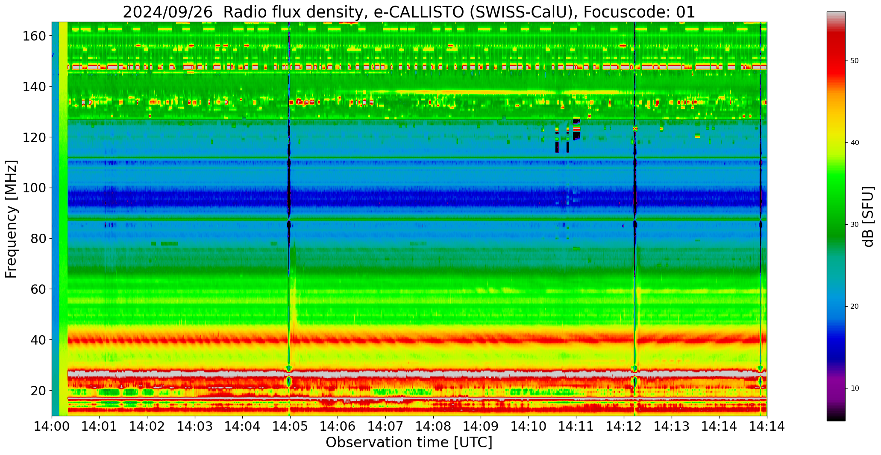This screenshot has width=881, height=455.
Task: Click the 14:04 time tick label
Action: 243,426
